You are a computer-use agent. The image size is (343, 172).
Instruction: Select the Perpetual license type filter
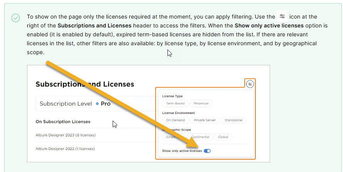(201, 103)
